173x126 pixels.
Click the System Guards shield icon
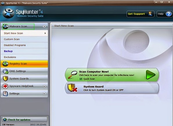[x=6, y=79]
